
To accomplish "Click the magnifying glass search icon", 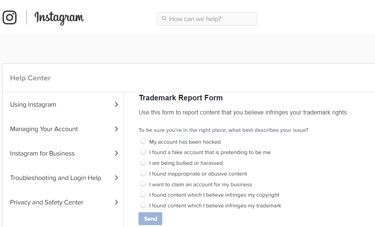I will [164, 19].
